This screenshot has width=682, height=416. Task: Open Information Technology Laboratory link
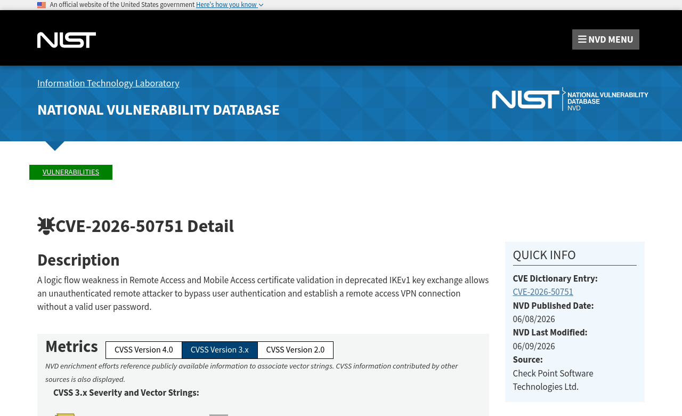tap(108, 83)
